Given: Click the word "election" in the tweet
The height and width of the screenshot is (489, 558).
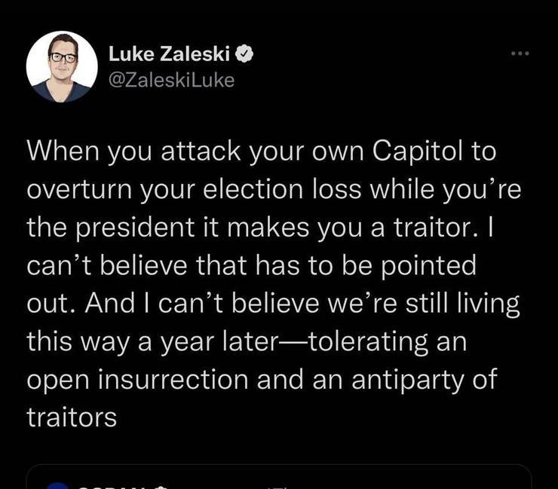Looking at the screenshot, I should point(253,189).
